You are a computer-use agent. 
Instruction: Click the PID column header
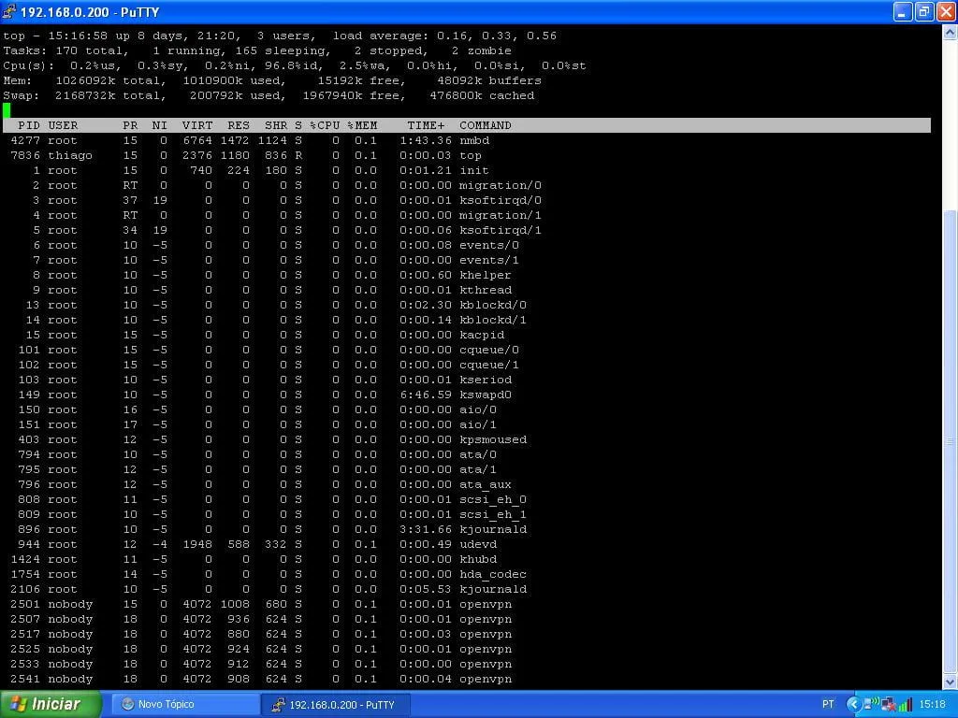[x=29, y=125]
